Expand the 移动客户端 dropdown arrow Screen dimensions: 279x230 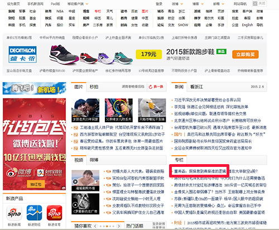(87, 4)
